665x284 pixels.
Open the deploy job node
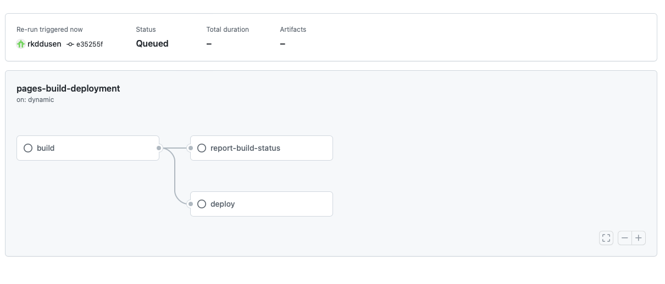click(x=262, y=204)
